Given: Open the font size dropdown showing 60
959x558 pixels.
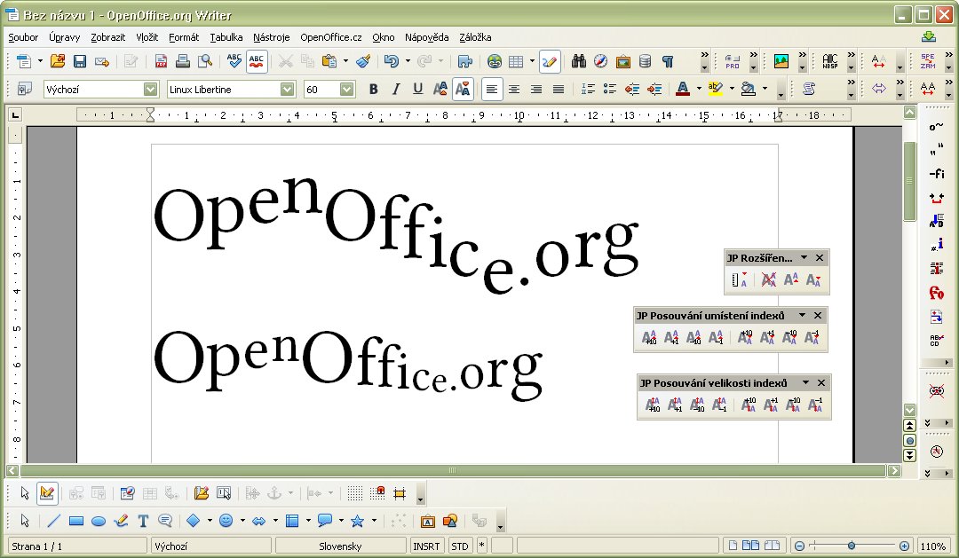Looking at the screenshot, I should (347, 90).
